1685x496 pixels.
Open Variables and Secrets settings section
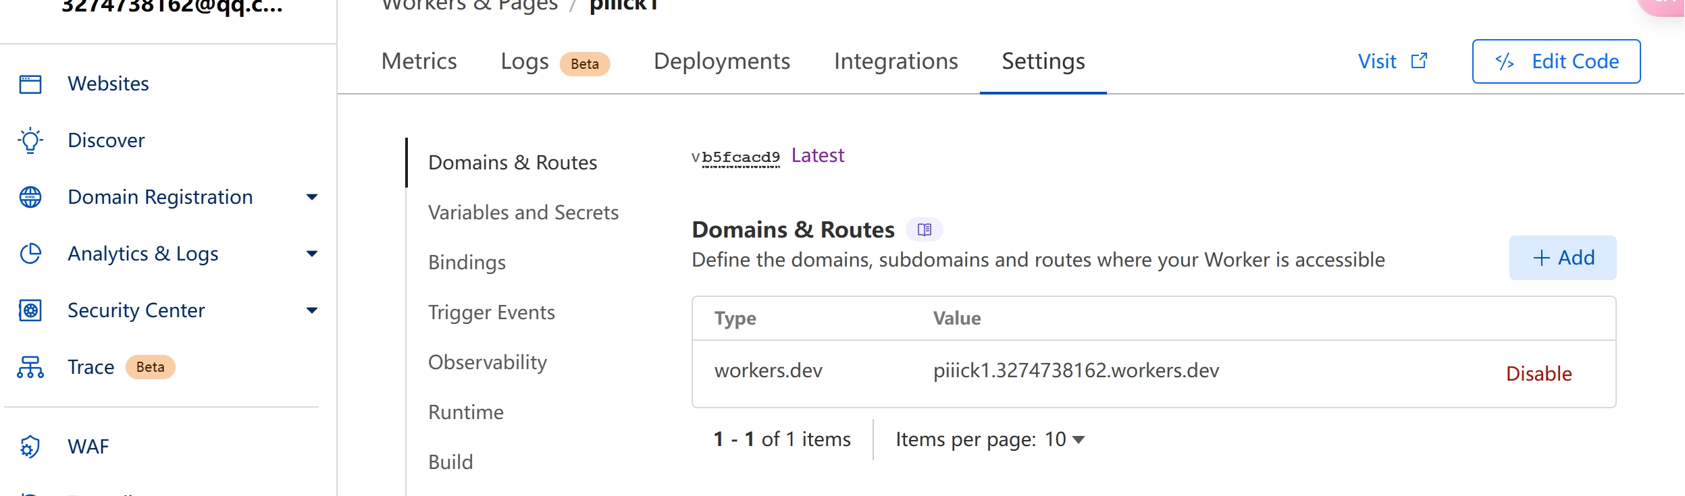pos(523,213)
